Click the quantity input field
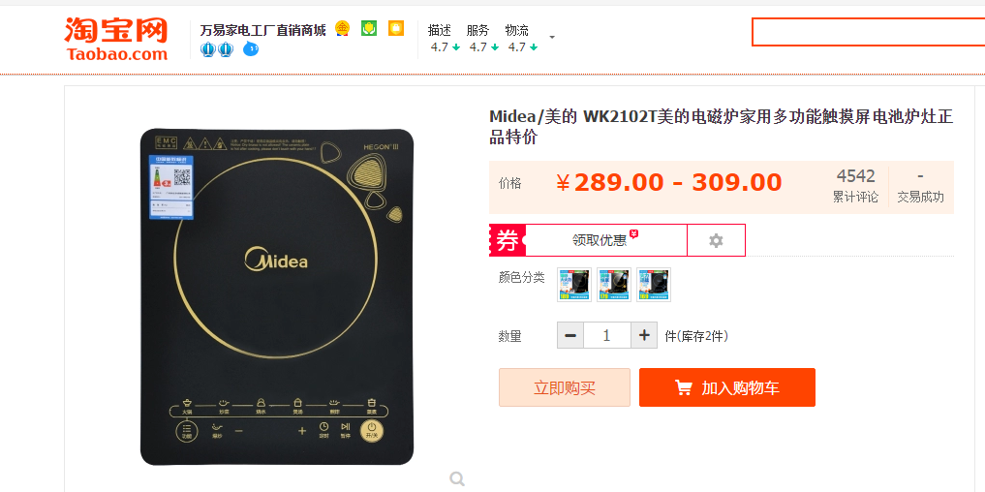 point(607,335)
